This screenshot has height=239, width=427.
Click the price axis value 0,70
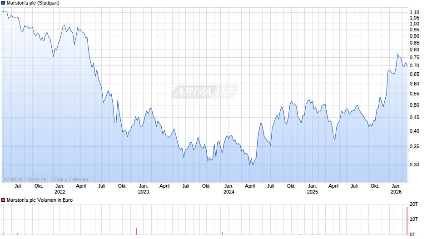414,65
